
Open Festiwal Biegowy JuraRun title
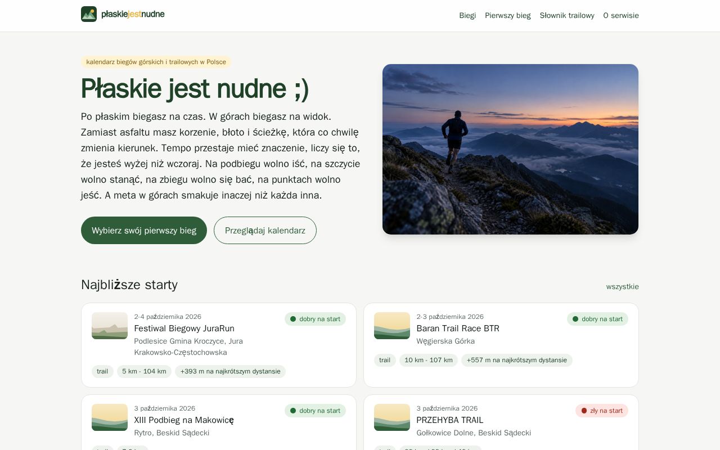184,328
